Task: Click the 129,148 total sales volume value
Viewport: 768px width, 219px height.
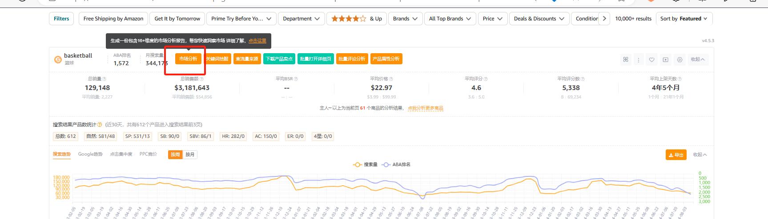Action: (x=97, y=88)
